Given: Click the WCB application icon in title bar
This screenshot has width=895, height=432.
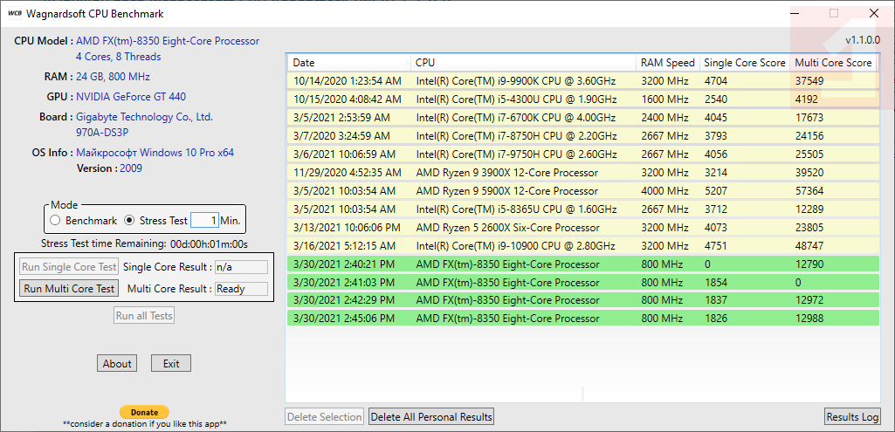Looking at the screenshot, I should [14, 14].
